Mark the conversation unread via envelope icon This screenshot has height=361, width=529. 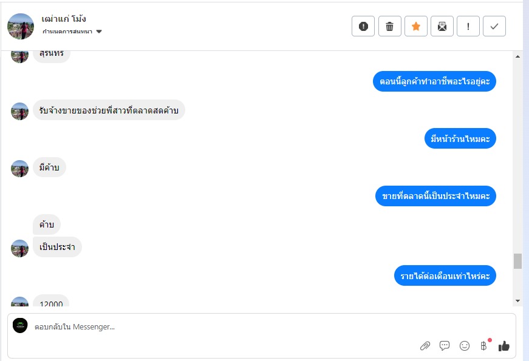pyautogui.click(x=442, y=26)
